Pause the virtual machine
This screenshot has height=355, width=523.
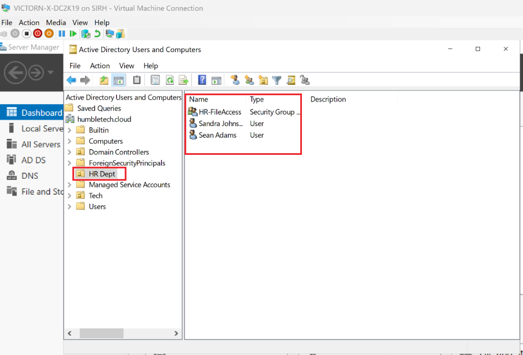[x=61, y=34]
